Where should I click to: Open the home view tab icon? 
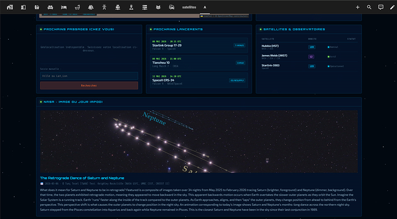tap(10, 7)
